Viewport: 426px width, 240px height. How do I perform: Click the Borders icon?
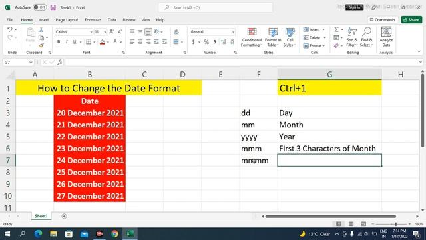click(89, 42)
